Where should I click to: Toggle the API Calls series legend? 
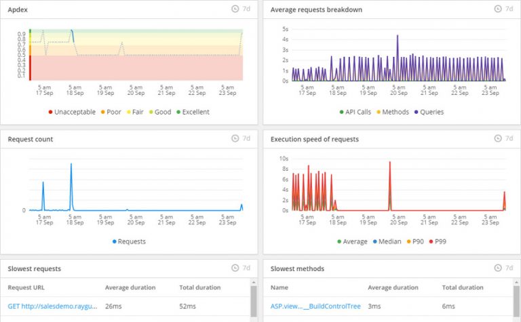pos(355,112)
